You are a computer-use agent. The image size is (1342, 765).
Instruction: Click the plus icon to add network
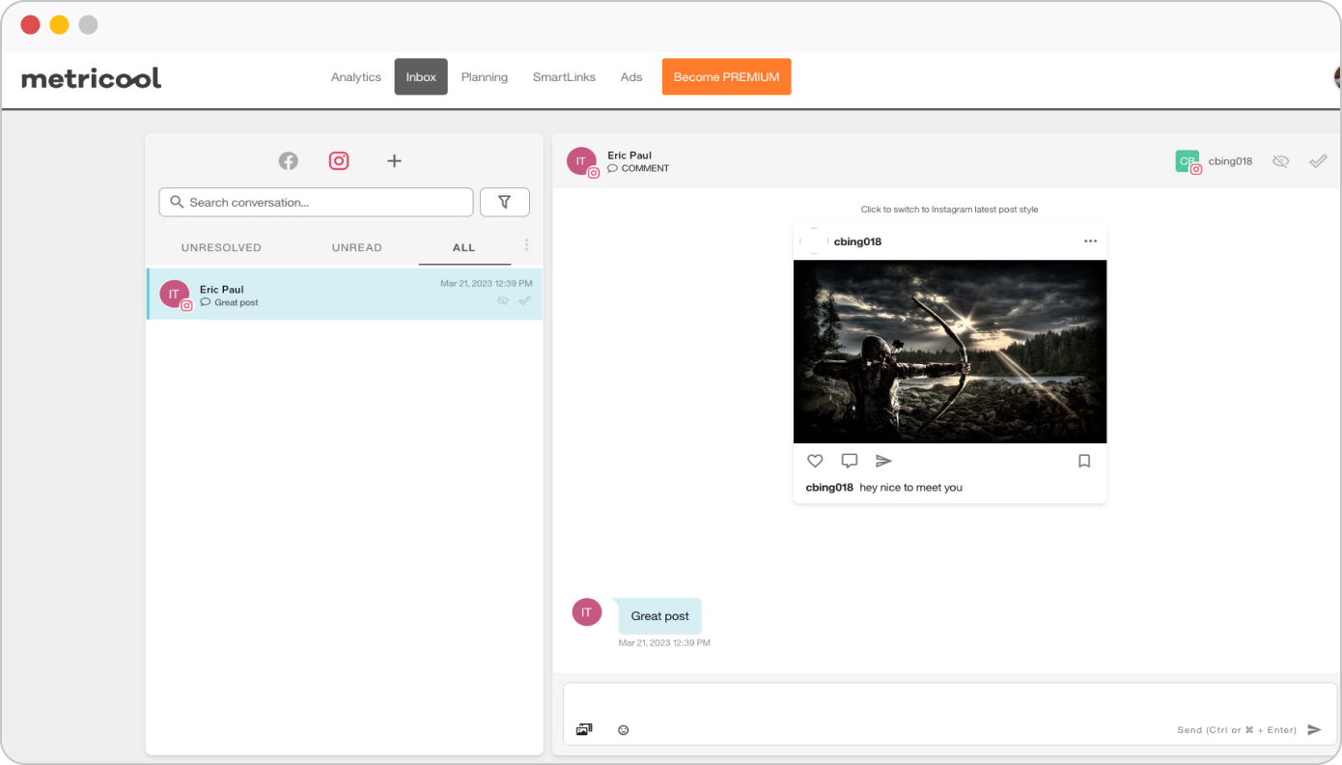(394, 161)
